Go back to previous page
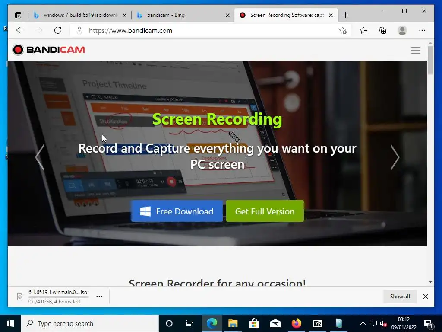The height and width of the screenshot is (332, 442). coord(20,30)
